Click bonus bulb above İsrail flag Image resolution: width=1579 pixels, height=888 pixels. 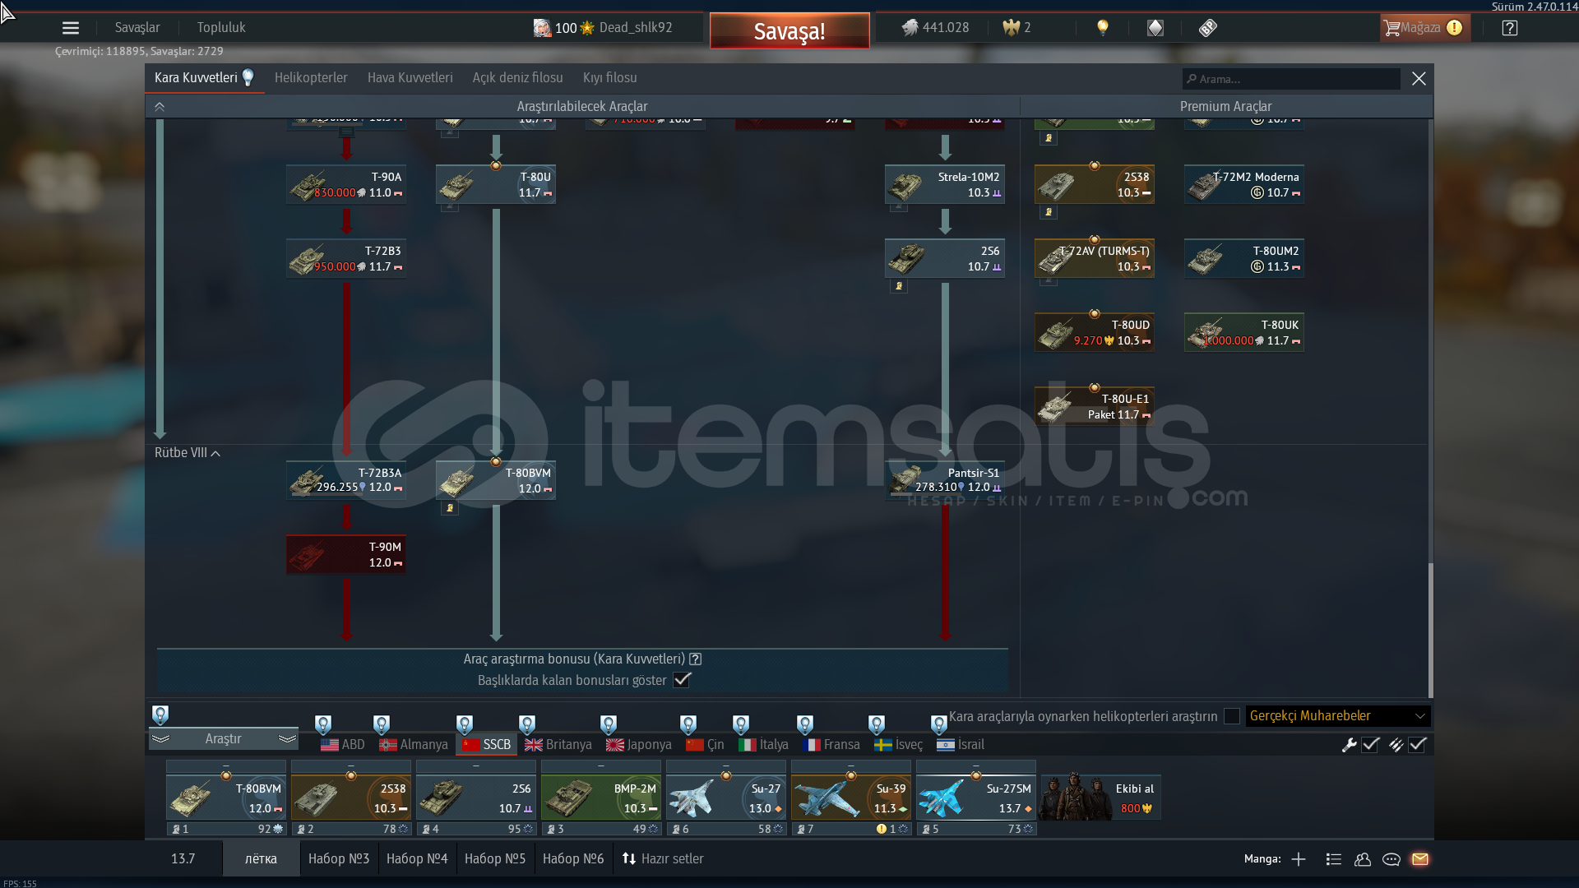tap(939, 724)
